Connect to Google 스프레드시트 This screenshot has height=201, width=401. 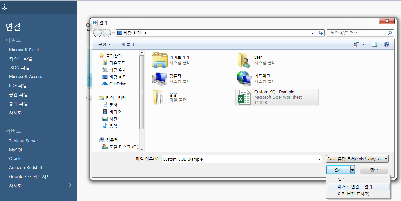tap(30, 176)
